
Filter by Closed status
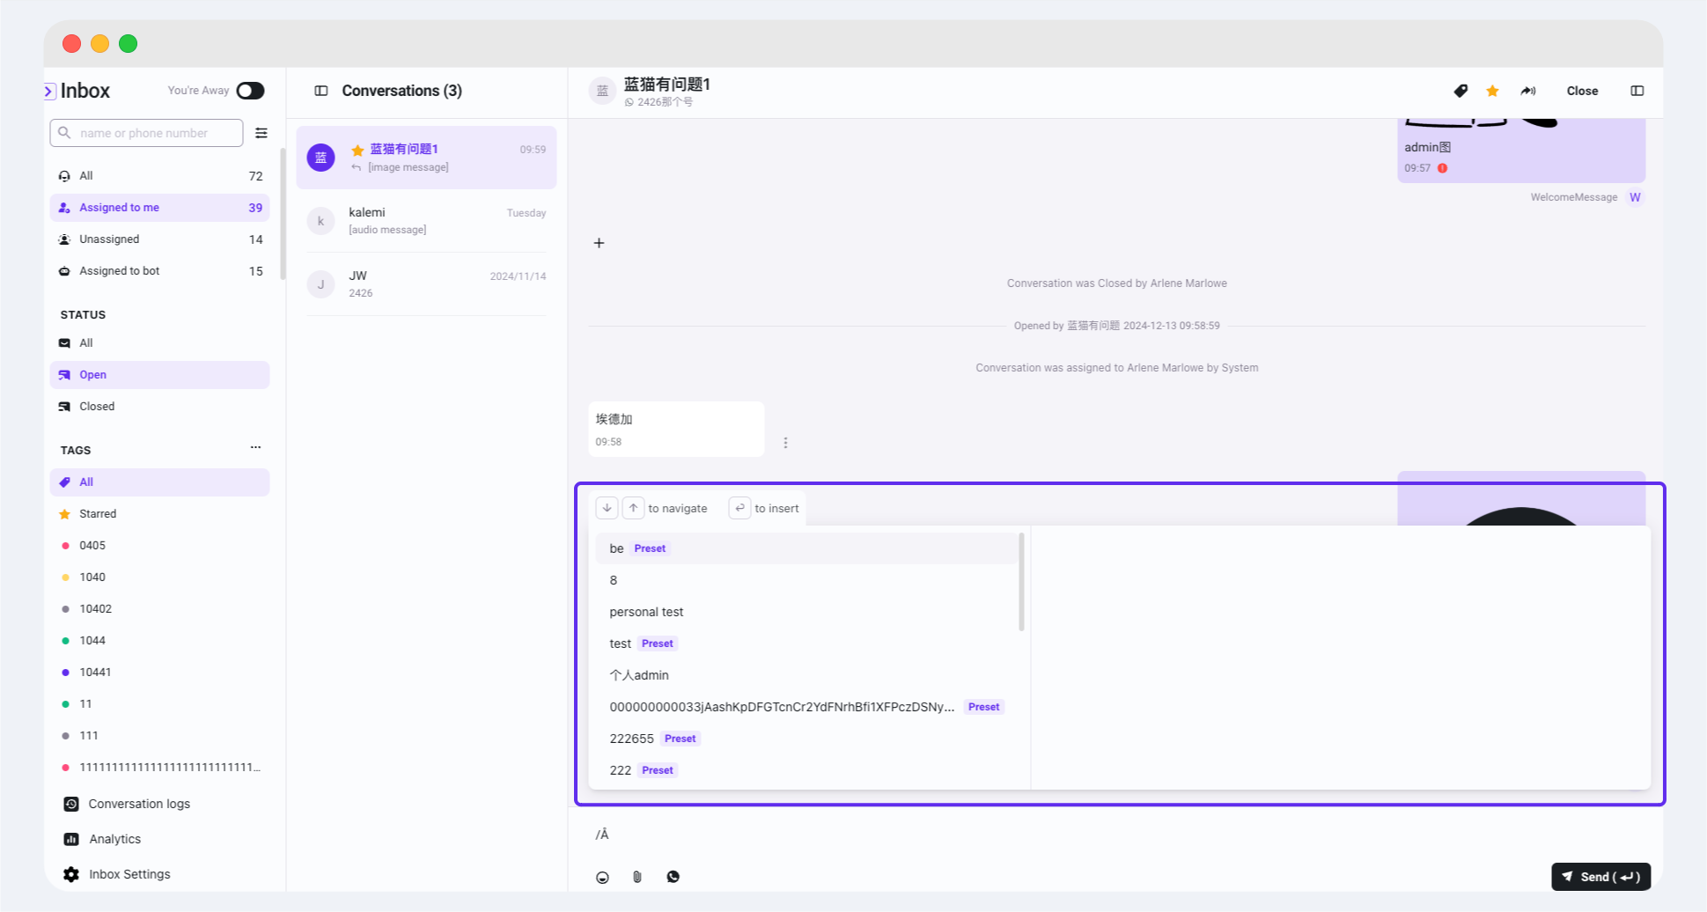click(x=97, y=407)
